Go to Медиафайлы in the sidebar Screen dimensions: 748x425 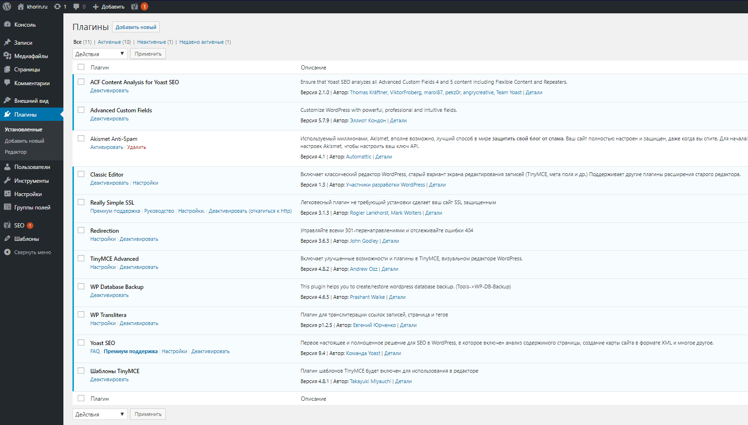31,56
